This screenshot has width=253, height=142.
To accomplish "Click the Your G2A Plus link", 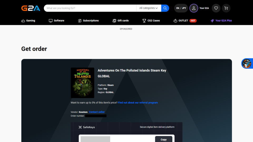I will 221,21.
